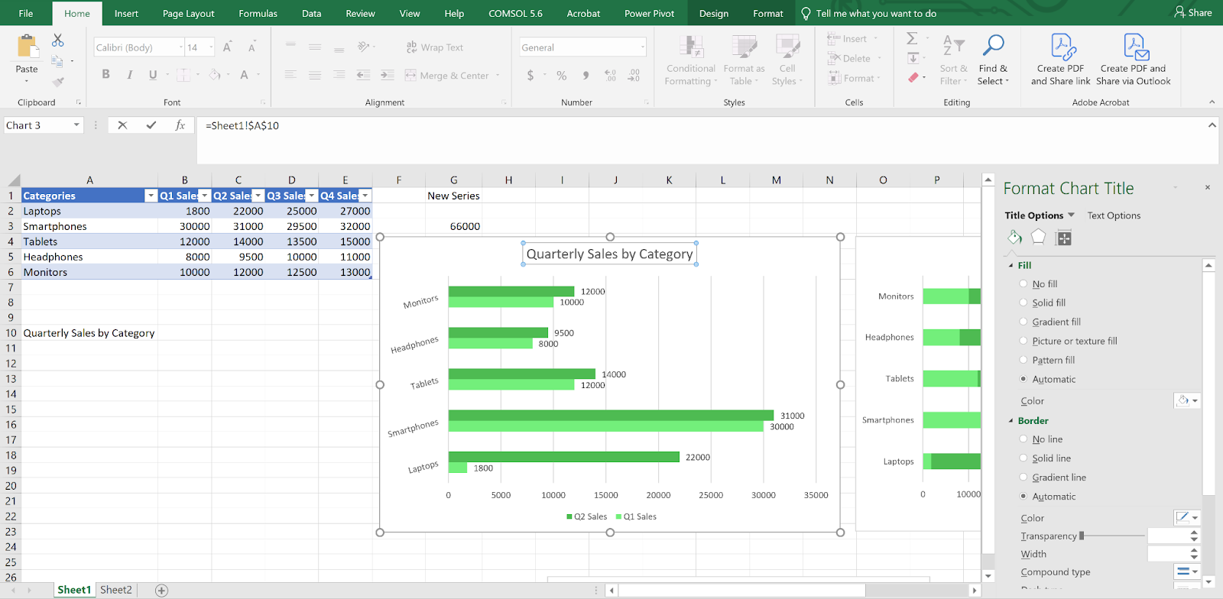Collapse the Fill section
This screenshot has height=599, width=1223.
(x=1011, y=266)
